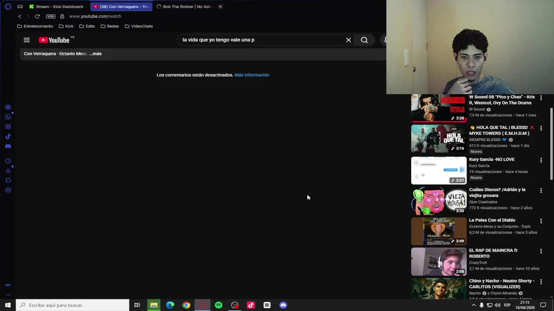Open File Explorer from the taskbar
The image size is (554, 311).
pos(154,305)
